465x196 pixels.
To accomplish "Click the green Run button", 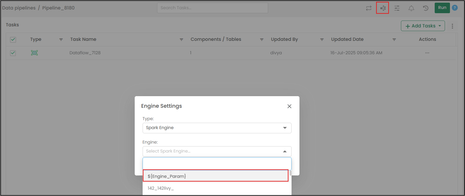I will 442,8.
